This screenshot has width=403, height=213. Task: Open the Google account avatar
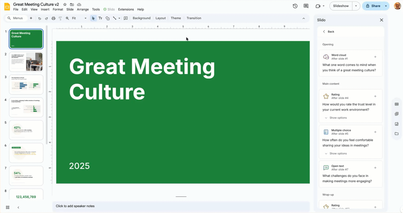click(x=397, y=6)
